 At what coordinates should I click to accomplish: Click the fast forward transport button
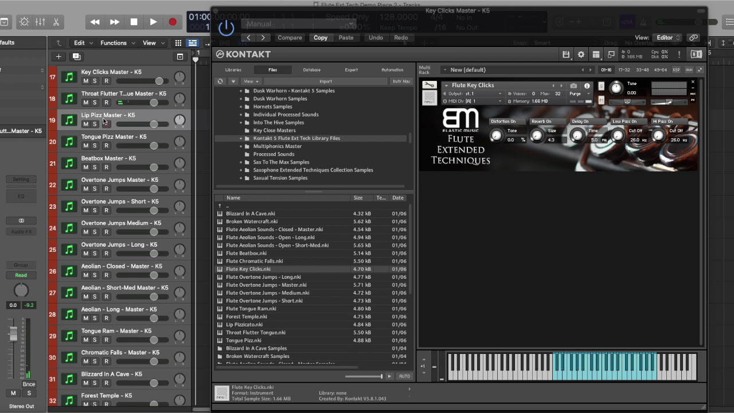[115, 22]
